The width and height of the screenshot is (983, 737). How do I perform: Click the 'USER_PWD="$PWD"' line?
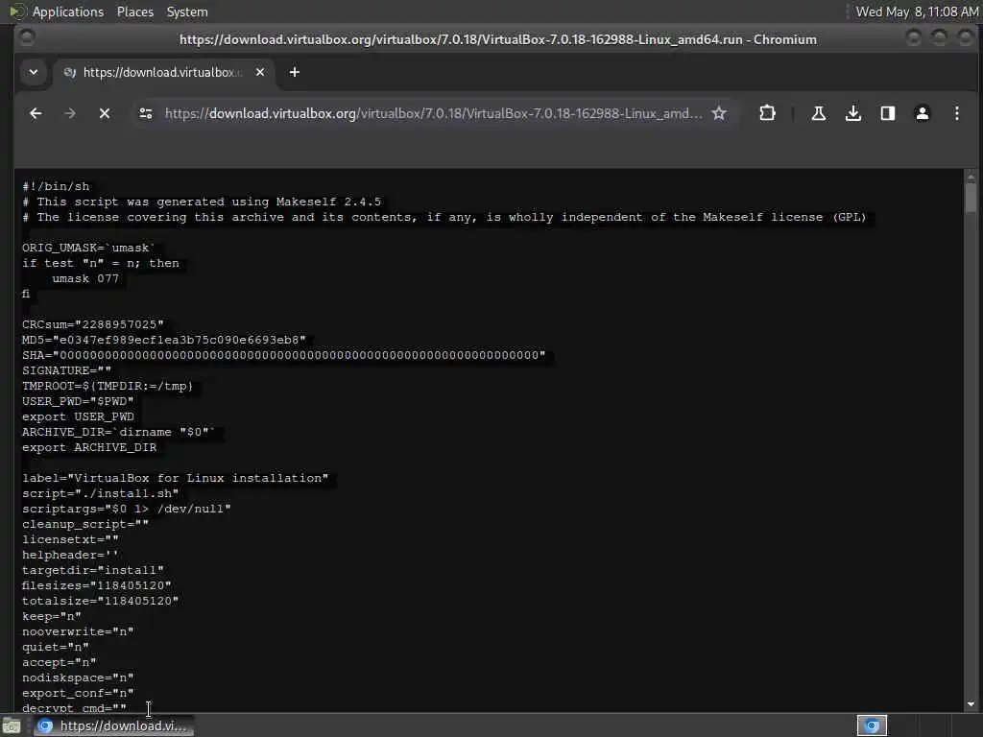78,401
